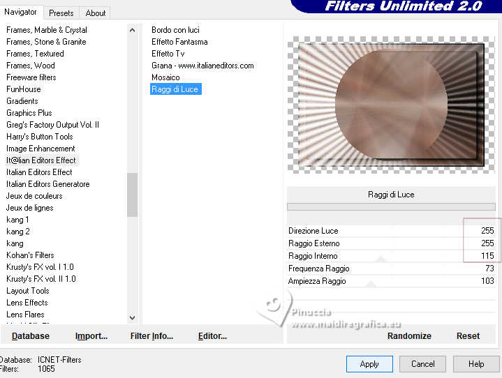Click the category list scrollbar thumb
Screen dimensions: 502x378
(132, 195)
